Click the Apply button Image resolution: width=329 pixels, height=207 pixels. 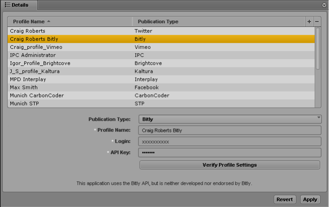pyautogui.click(x=310, y=199)
